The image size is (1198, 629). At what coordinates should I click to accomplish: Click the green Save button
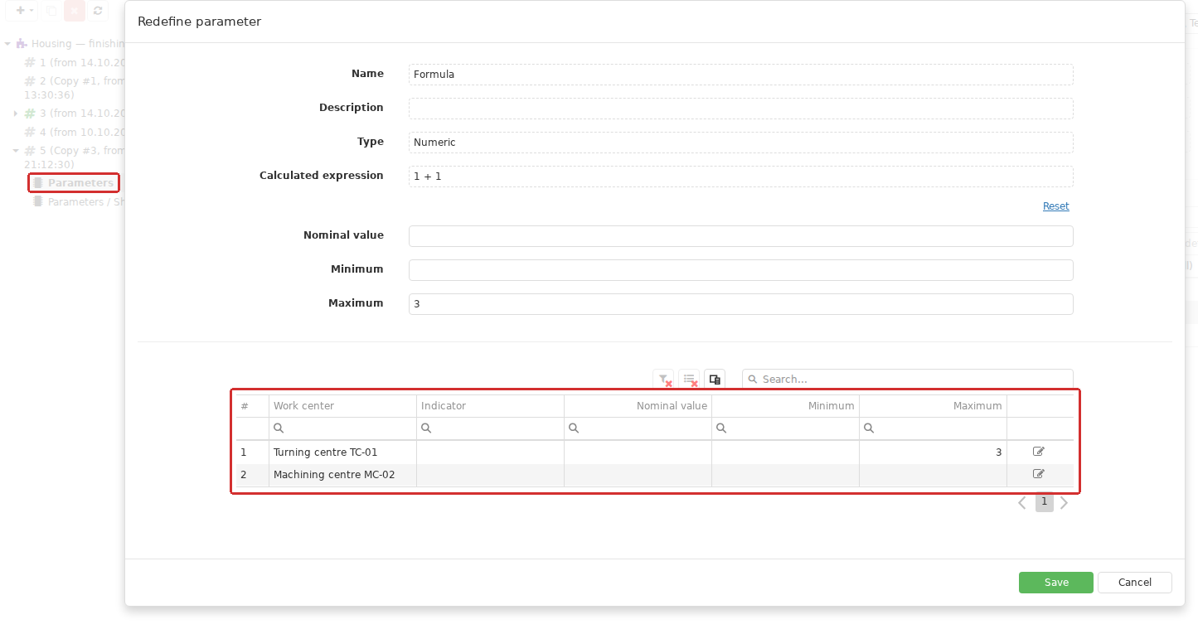1055,583
